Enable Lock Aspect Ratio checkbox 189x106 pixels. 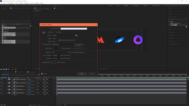[x=59, y=40]
